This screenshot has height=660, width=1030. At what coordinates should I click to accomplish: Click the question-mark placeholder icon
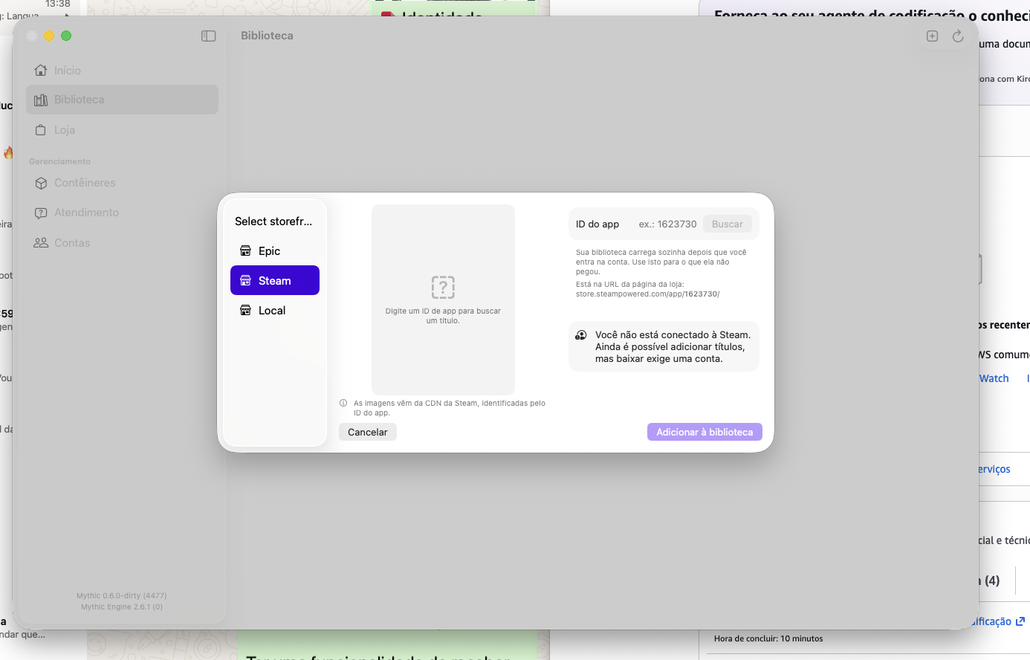pos(443,287)
